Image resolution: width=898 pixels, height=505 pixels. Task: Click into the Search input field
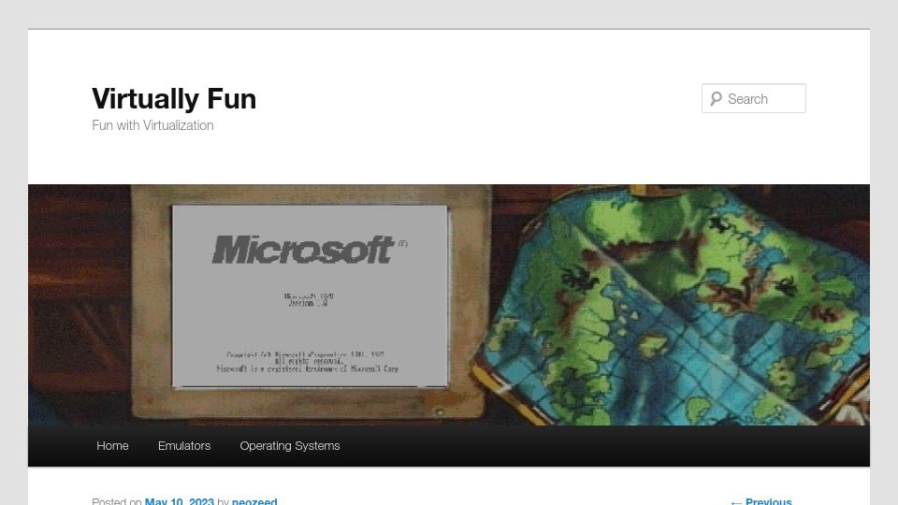pyautogui.click(x=754, y=98)
